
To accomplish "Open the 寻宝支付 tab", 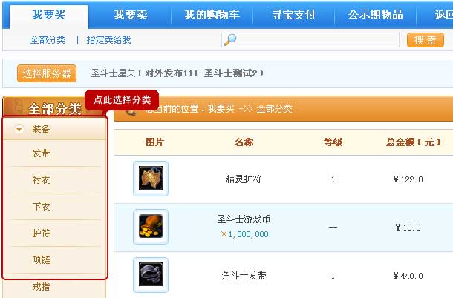I will [293, 15].
